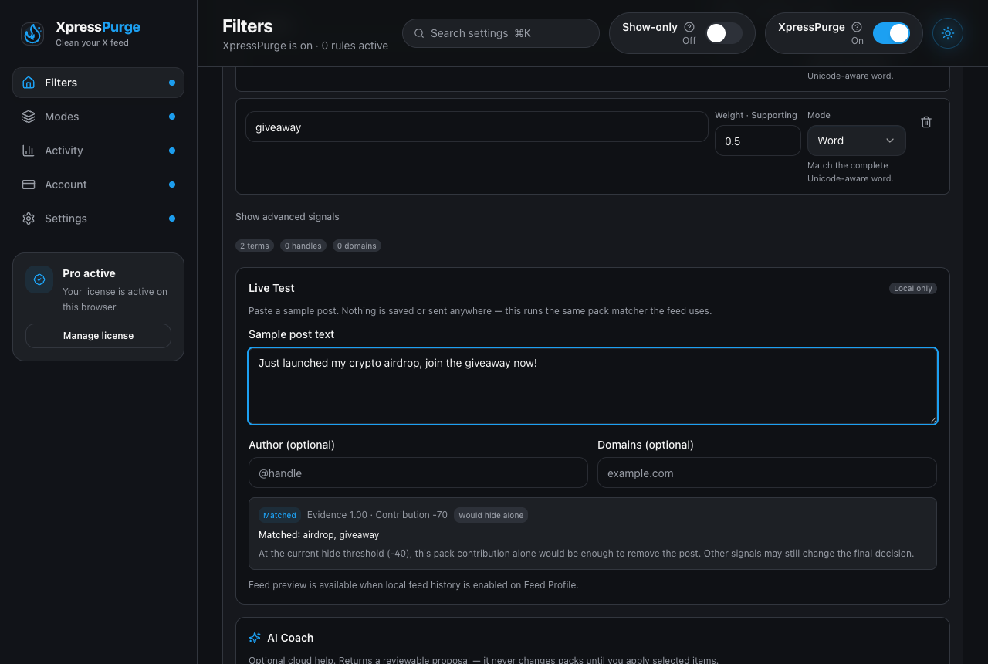Click the Search settings field
988x664 pixels.
(501, 33)
